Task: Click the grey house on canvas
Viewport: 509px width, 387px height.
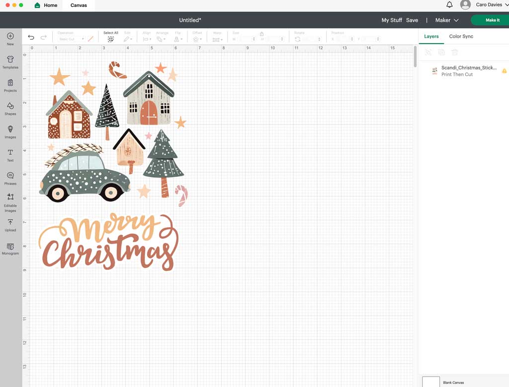Action: point(149,99)
